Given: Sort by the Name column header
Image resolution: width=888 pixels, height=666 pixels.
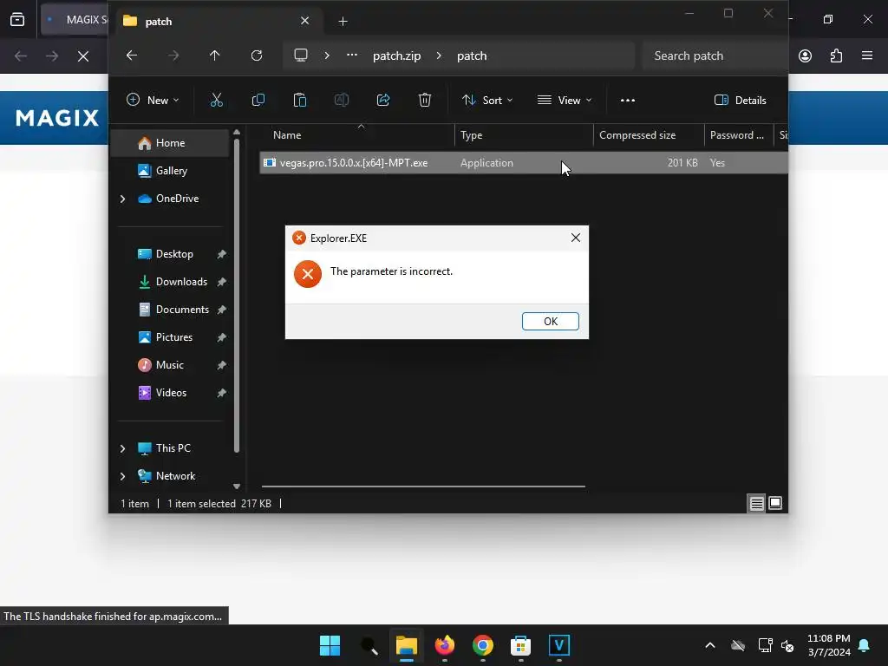Looking at the screenshot, I should coord(356,134).
